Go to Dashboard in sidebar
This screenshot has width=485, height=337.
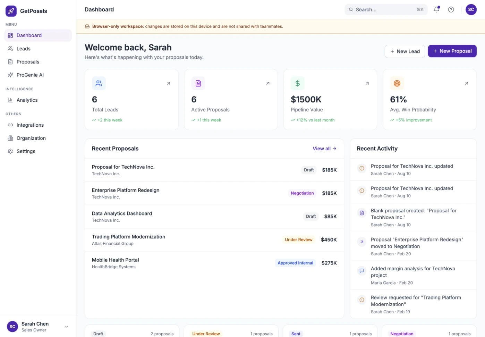point(38,35)
